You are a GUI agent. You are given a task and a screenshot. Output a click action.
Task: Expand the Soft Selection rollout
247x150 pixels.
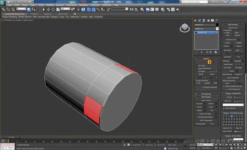pos(206,94)
